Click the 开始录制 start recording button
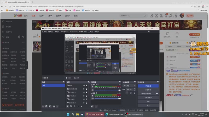This screenshot has height=117, width=209. click(x=148, y=90)
